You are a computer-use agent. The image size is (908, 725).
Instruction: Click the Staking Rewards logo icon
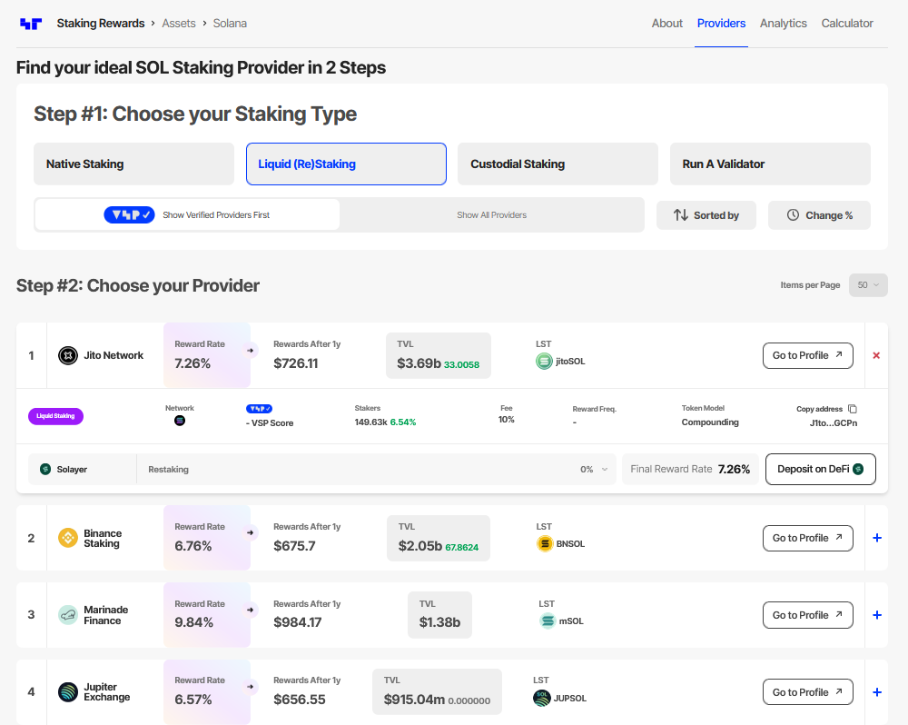(x=31, y=24)
